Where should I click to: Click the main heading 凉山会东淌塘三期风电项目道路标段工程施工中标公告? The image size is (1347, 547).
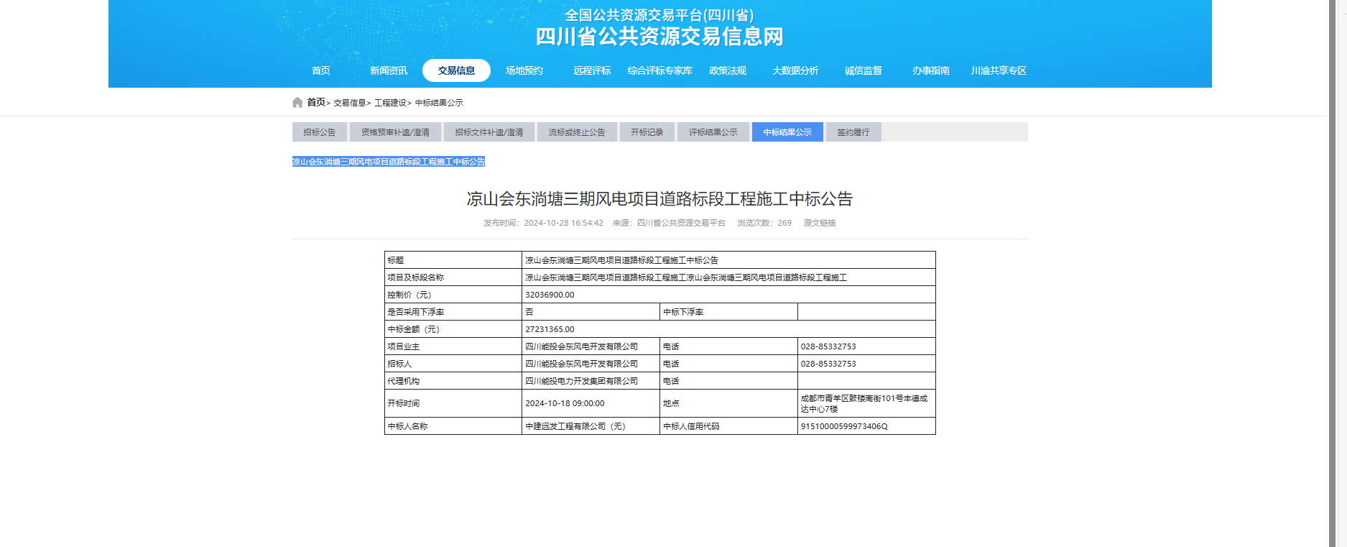tap(659, 199)
